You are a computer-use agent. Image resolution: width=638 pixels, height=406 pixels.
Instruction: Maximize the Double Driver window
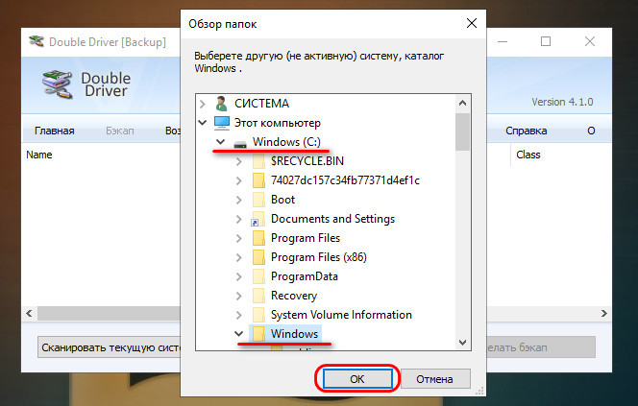point(546,41)
